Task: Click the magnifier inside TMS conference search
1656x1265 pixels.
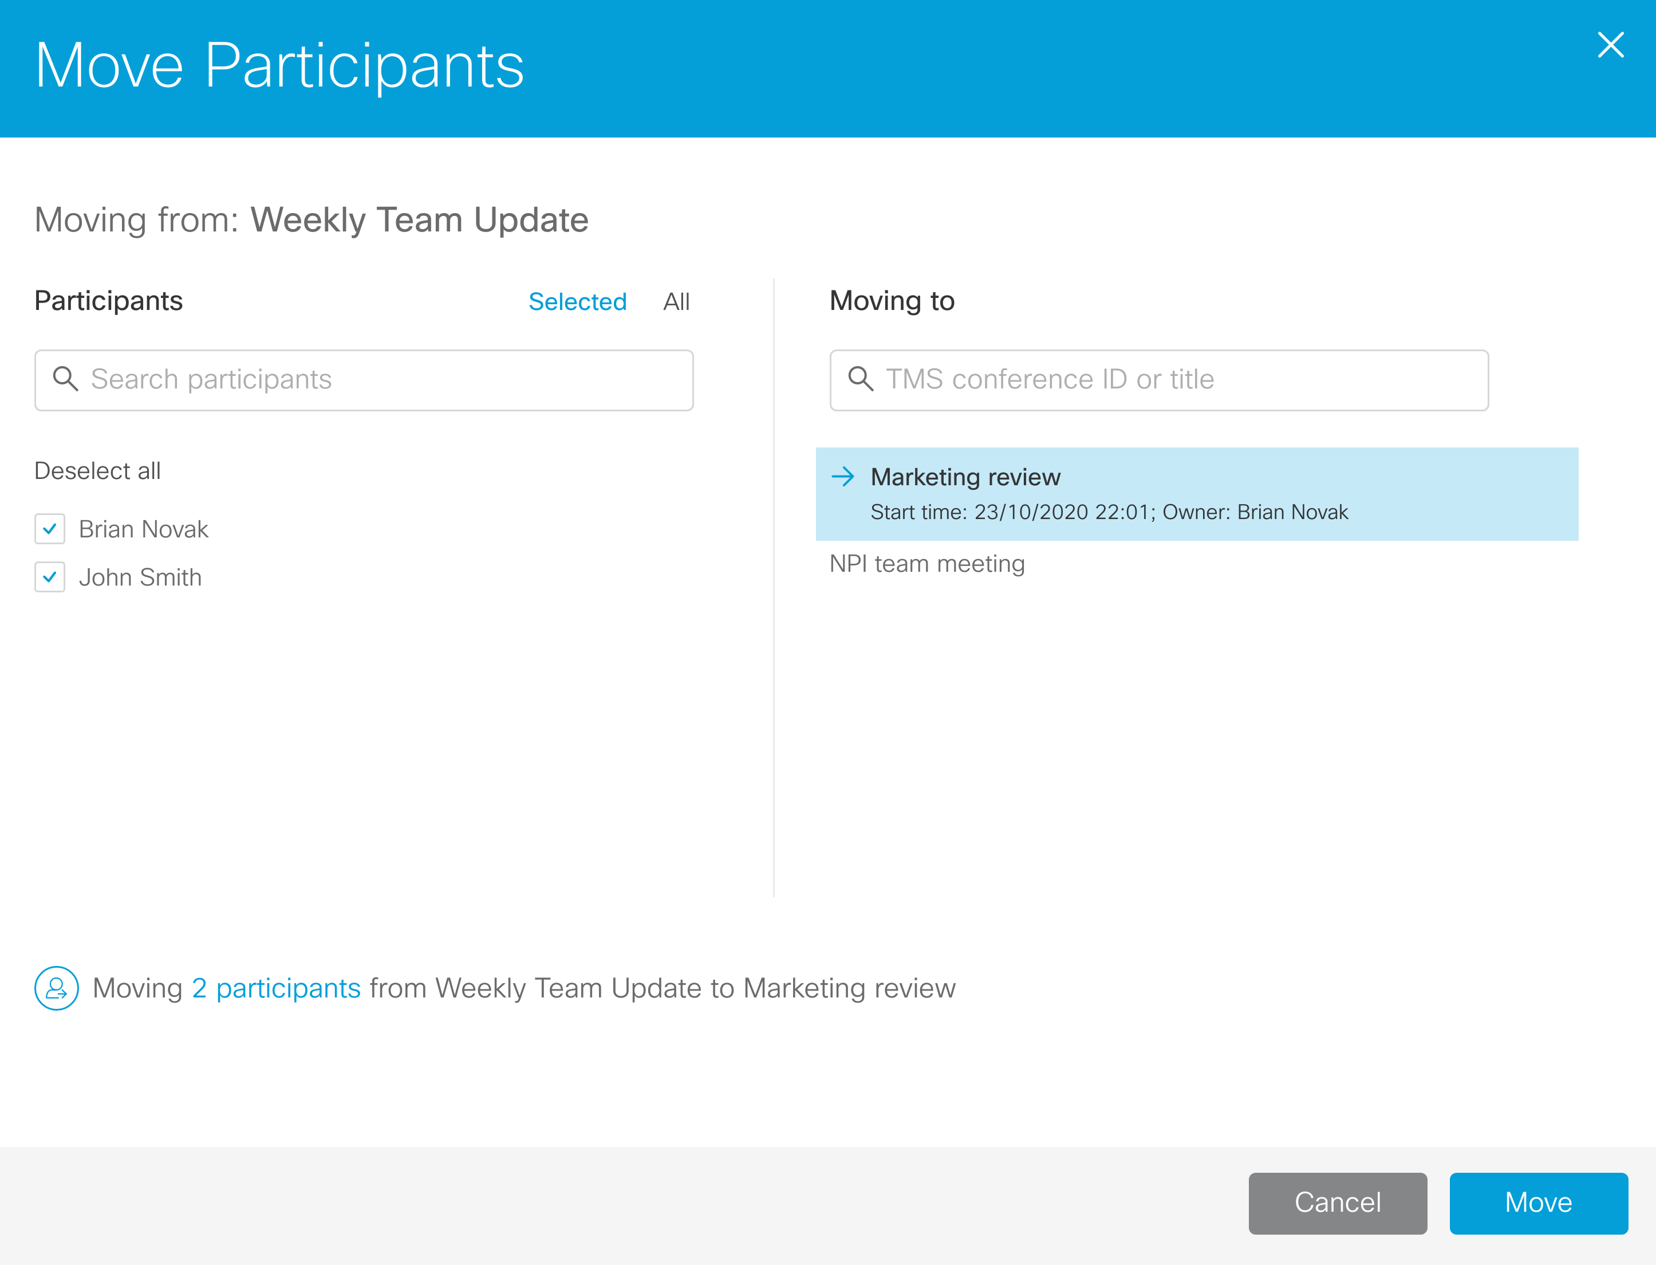Action: (x=861, y=380)
